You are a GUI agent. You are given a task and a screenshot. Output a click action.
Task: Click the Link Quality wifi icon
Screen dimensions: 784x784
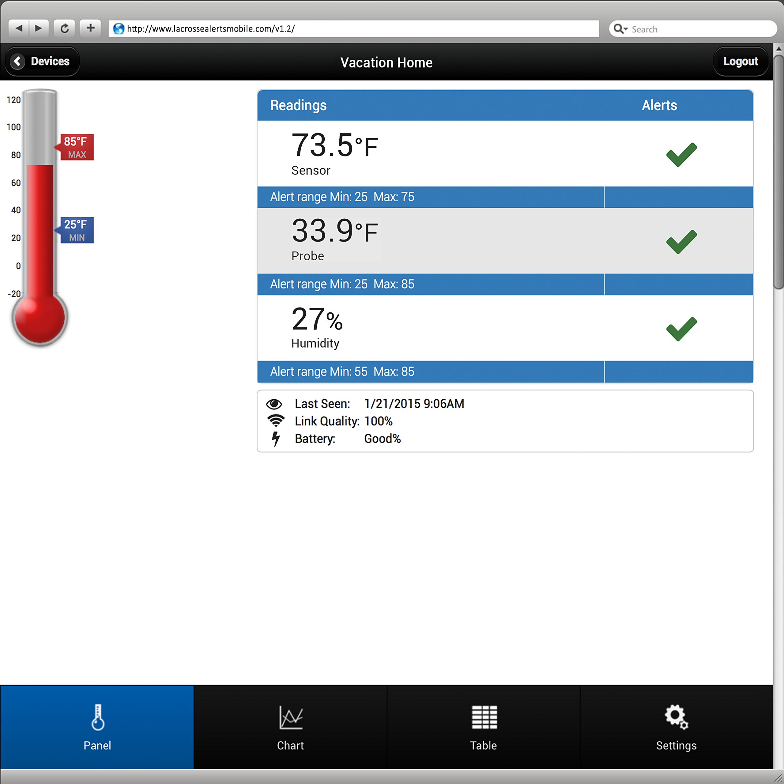(x=276, y=421)
